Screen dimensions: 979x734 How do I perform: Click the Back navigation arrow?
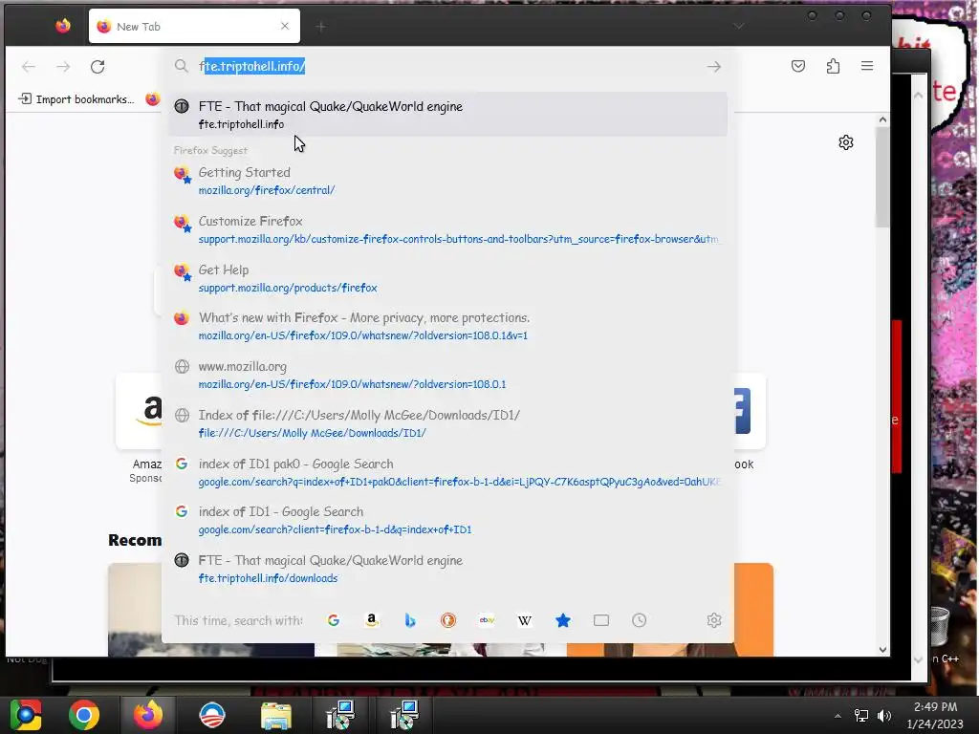[x=28, y=67]
